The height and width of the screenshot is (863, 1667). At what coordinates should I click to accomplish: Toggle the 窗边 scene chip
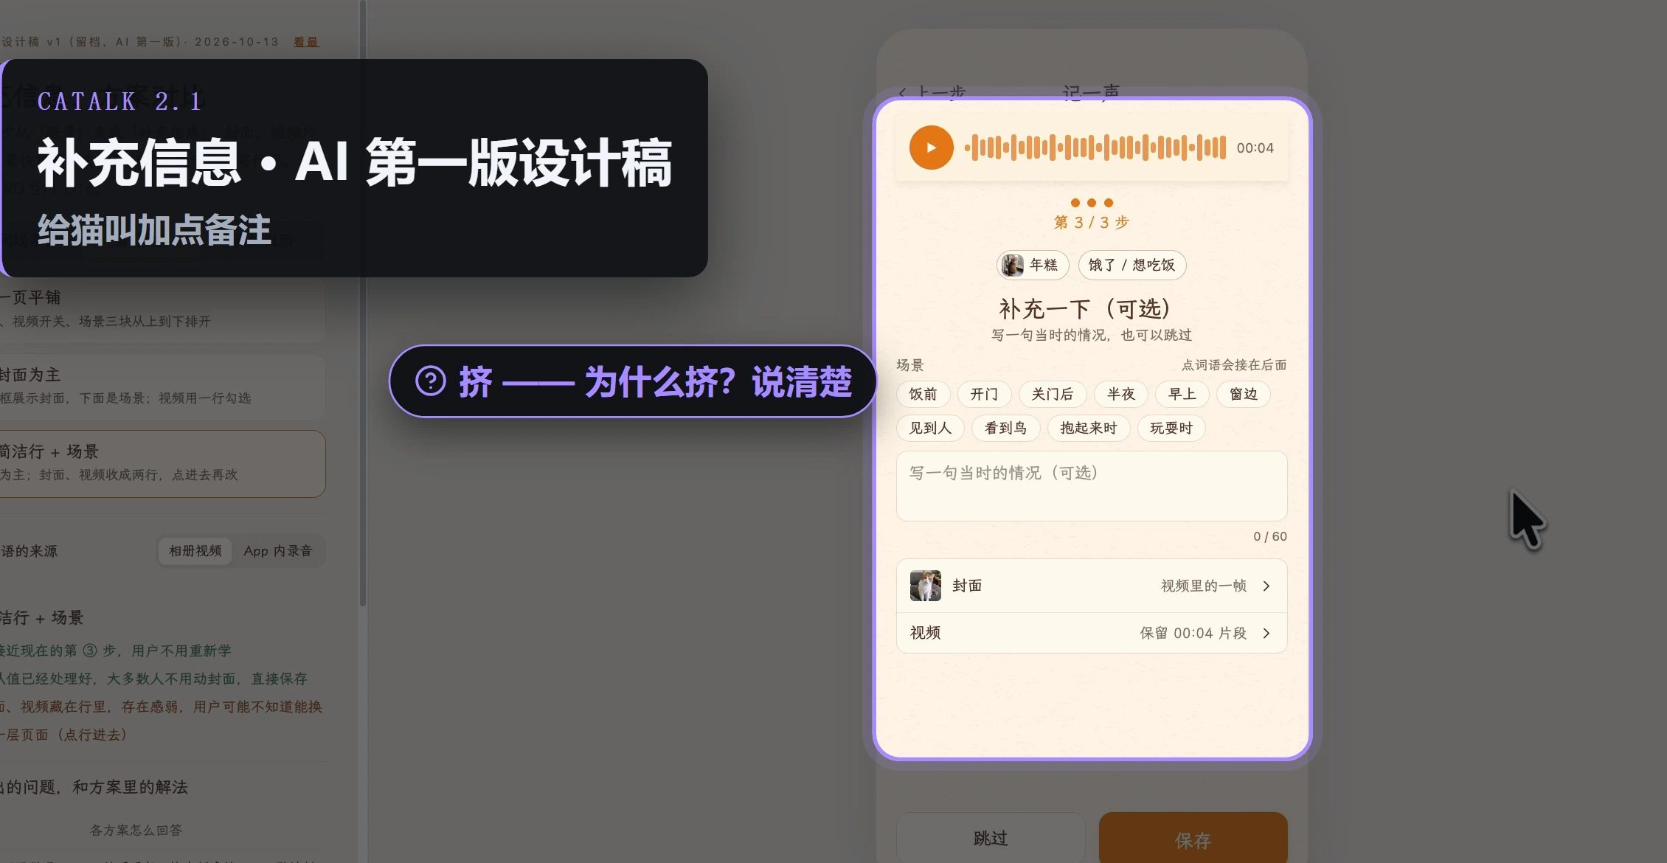point(1243,394)
